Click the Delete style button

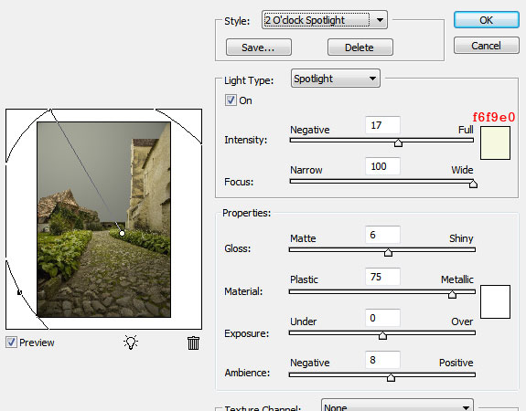pyautogui.click(x=360, y=47)
